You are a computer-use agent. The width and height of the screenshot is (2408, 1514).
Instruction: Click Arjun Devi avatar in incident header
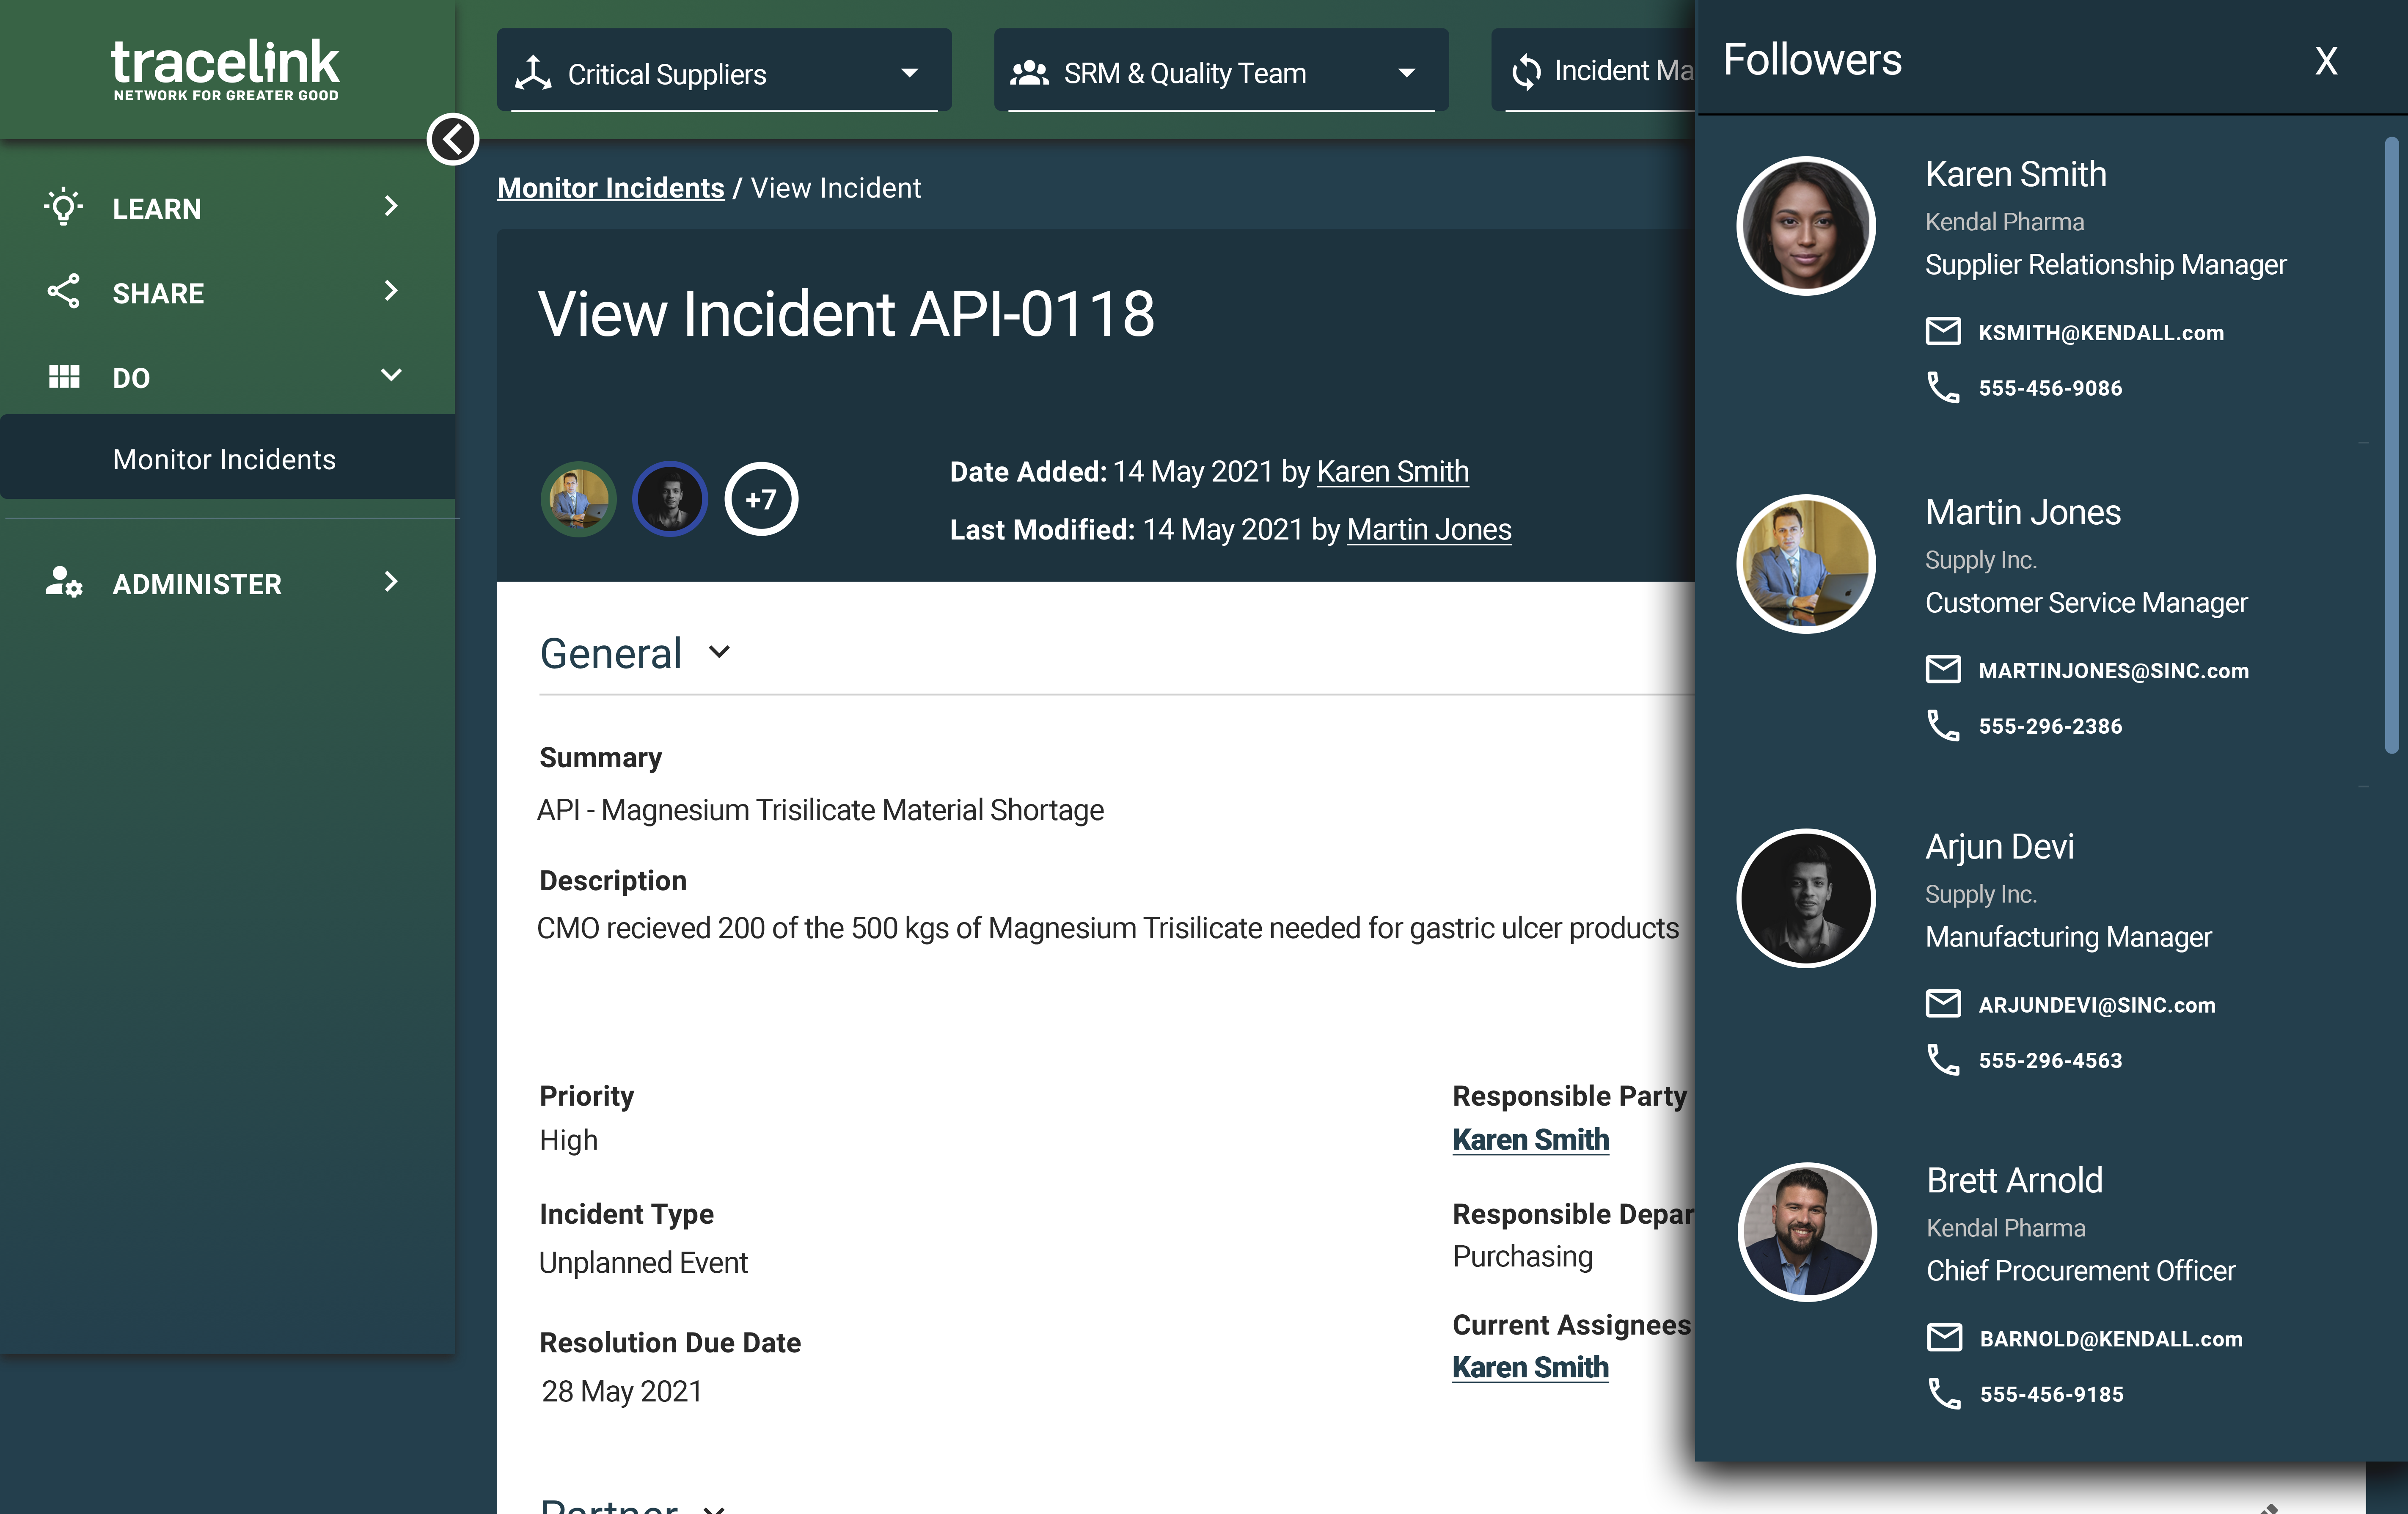click(x=670, y=499)
